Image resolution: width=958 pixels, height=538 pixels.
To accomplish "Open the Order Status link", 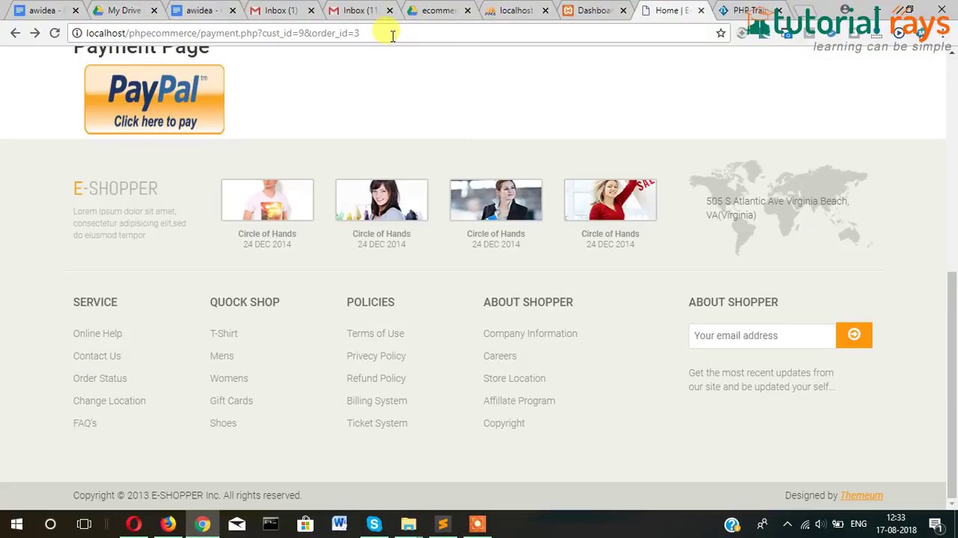I will [100, 378].
